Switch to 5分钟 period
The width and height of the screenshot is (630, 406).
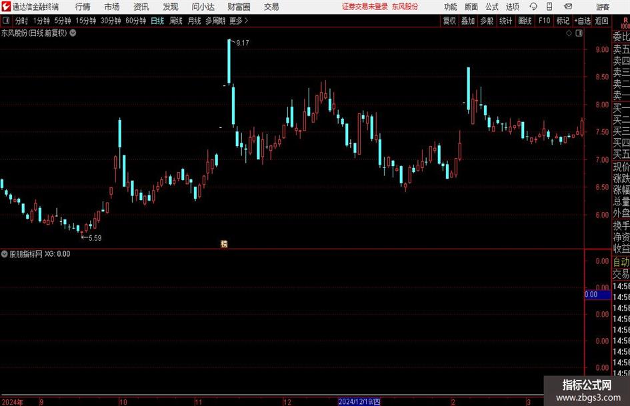(63, 21)
